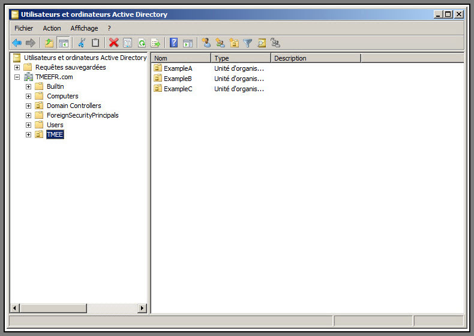Screen dimensions: 474x336
Task: Open properties via toolbar icon
Action: tap(127, 43)
